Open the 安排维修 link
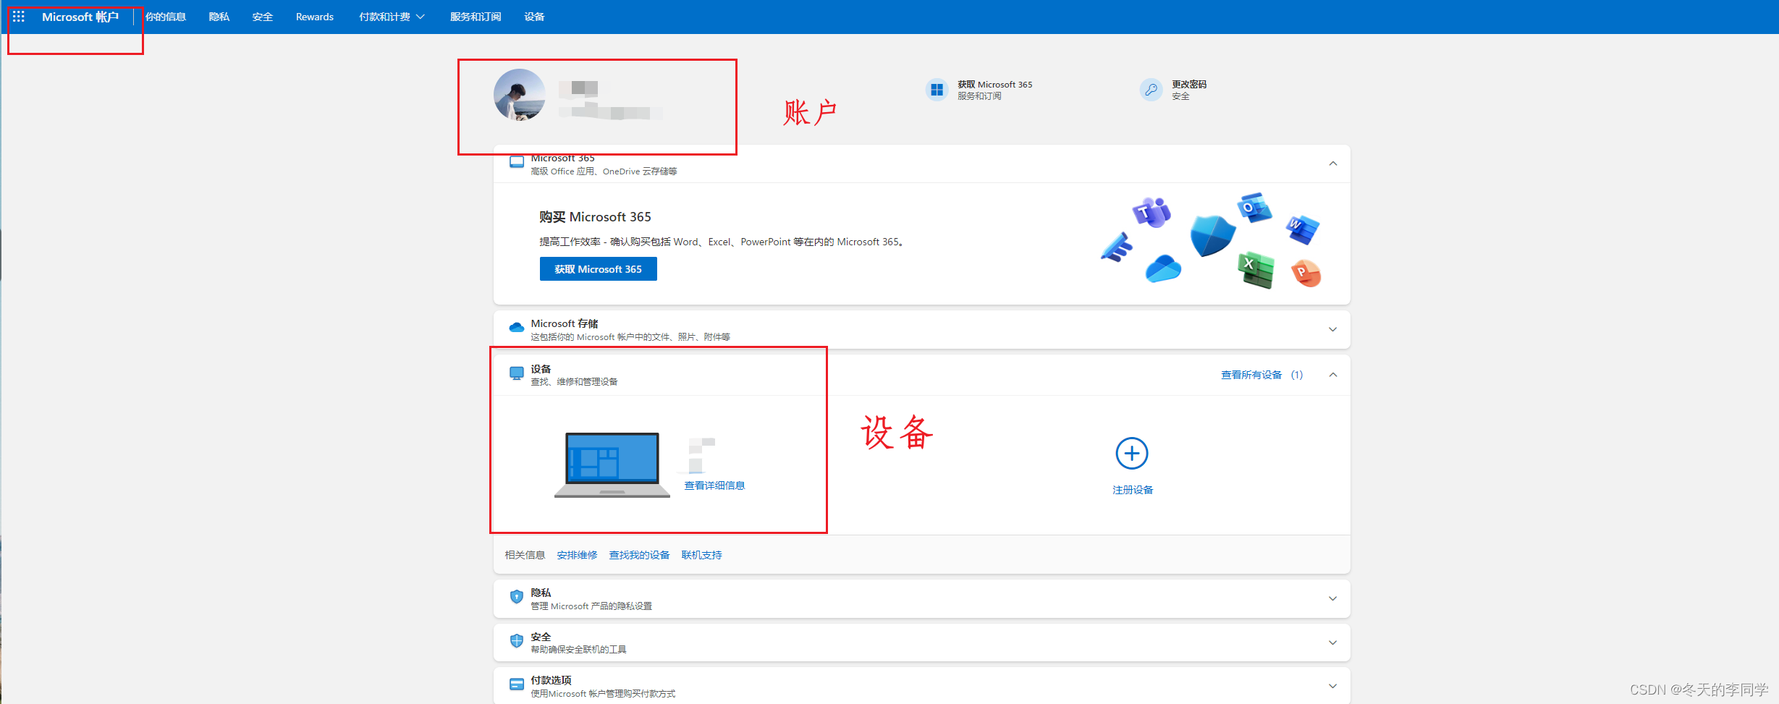 [x=577, y=555]
